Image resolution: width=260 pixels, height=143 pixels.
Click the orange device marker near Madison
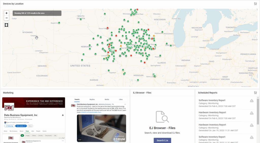click(154, 36)
